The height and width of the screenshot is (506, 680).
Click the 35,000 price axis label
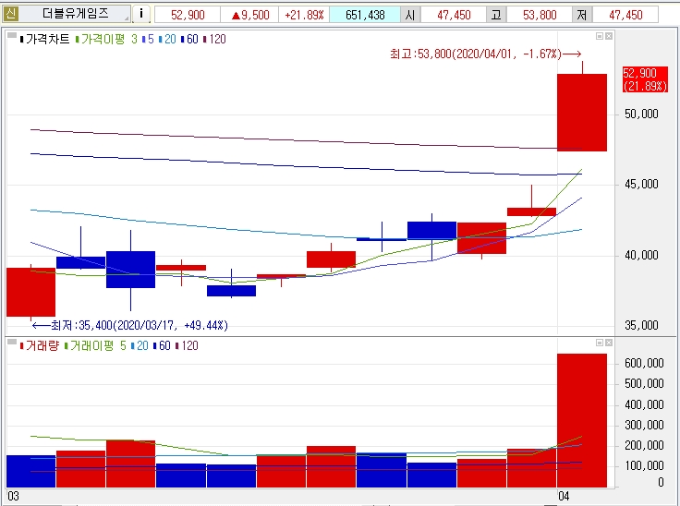click(x=641, y=325)
